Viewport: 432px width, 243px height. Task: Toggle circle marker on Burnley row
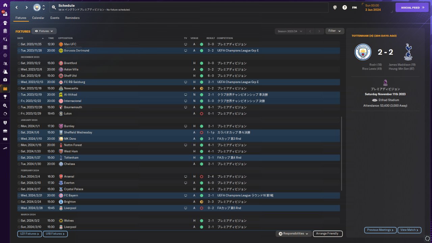tap(19, 126)
